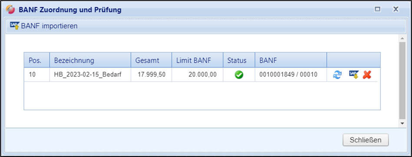Click the SAP BANF importieren icon
This screenshot has width=412, height=157.
(x=15, y=26)
